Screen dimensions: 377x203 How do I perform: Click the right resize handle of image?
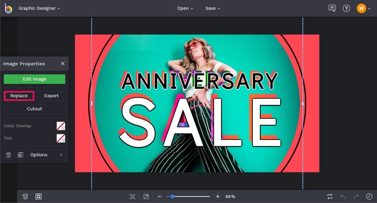(x=303, y=103)
